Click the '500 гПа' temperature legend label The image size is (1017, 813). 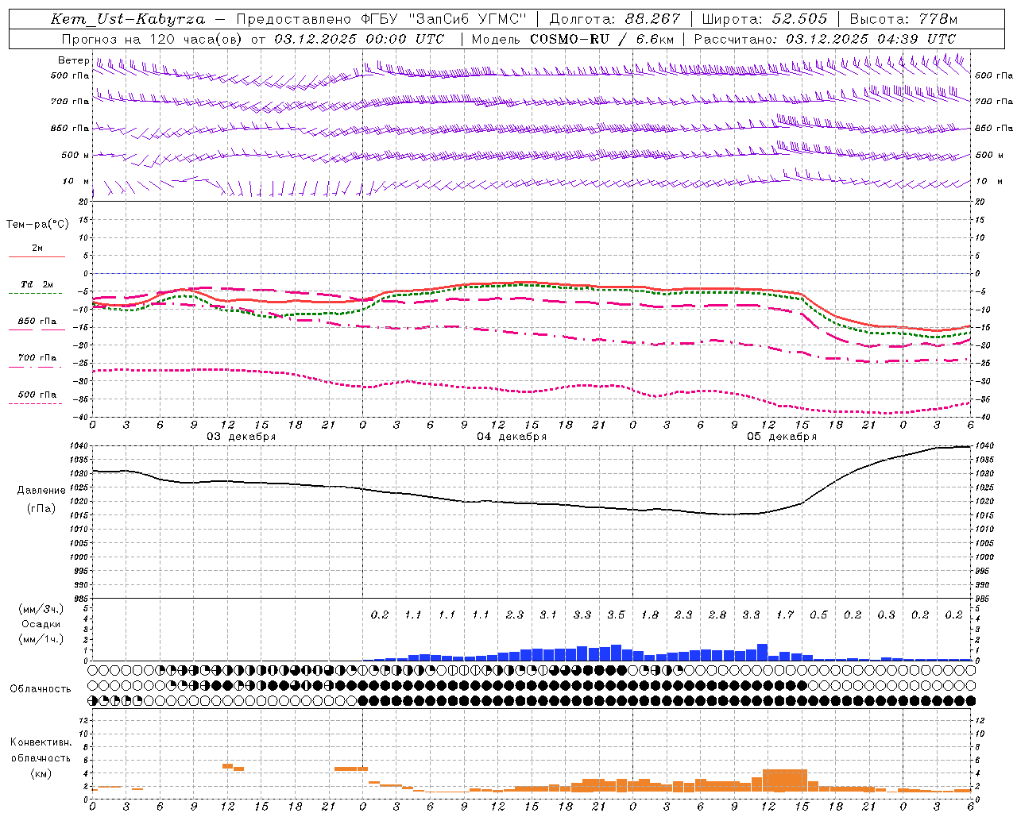[x=37, y=395]
